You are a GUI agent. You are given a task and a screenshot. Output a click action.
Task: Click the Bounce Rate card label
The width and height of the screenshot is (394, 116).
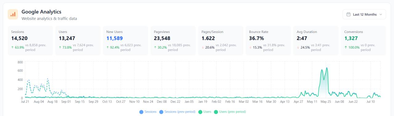(x=259, y=32)
